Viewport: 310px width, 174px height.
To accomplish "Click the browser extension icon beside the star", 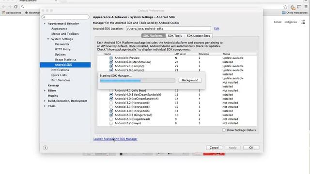I will click(293, 7).
